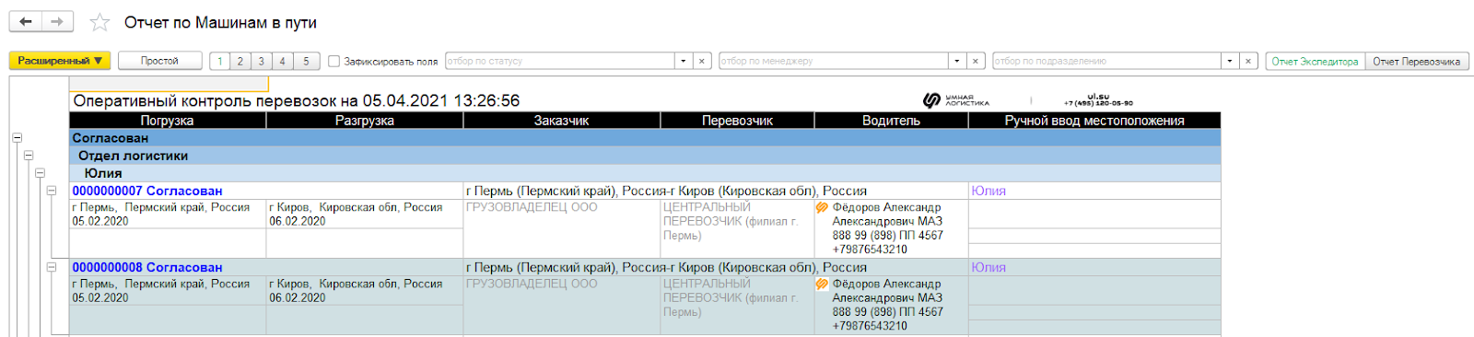Focus the отбор по менеджеру filter field

tap(834, 61)
